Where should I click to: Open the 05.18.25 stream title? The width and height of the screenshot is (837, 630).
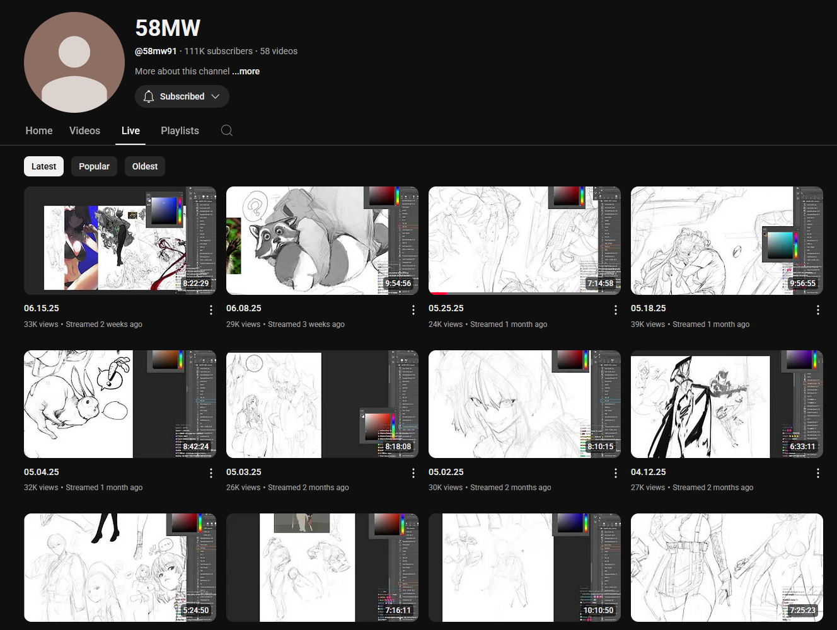click(649, 308)
